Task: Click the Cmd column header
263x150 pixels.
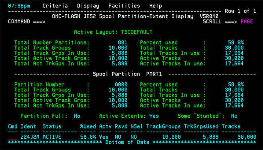Action: tap(12, 127)
